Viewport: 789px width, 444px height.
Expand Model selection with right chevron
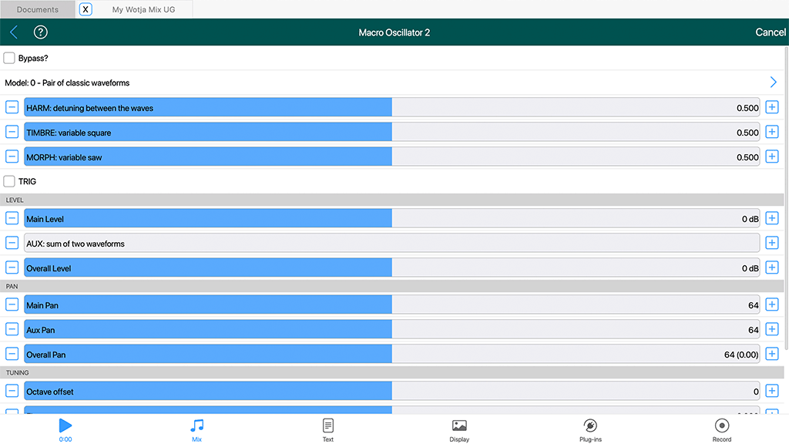(x=774, y=82)
